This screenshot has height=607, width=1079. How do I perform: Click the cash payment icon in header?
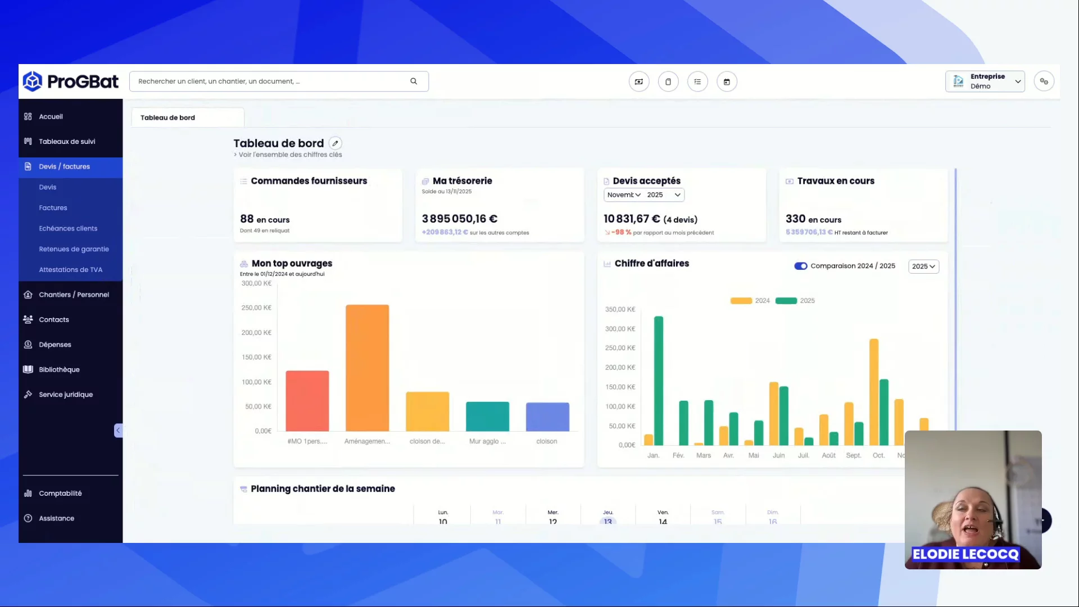[639, 82]
